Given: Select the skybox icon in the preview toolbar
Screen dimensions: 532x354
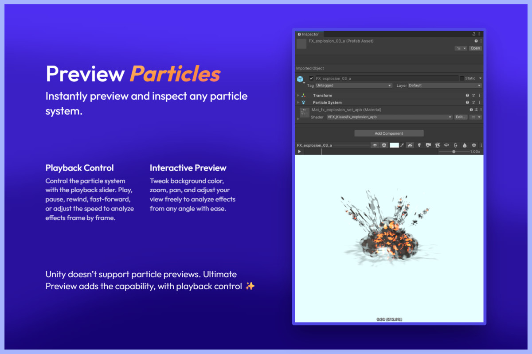Looking at the screenshot, I should click(383, 145).
